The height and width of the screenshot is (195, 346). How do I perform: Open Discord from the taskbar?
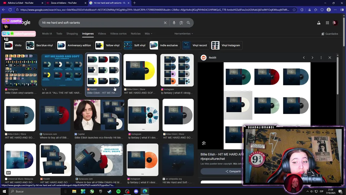click(136, 191)
